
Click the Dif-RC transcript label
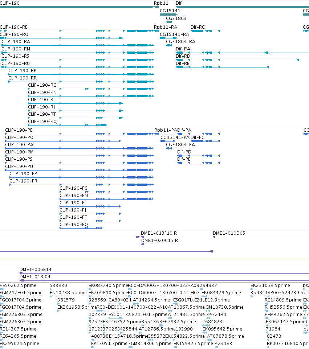198,27
